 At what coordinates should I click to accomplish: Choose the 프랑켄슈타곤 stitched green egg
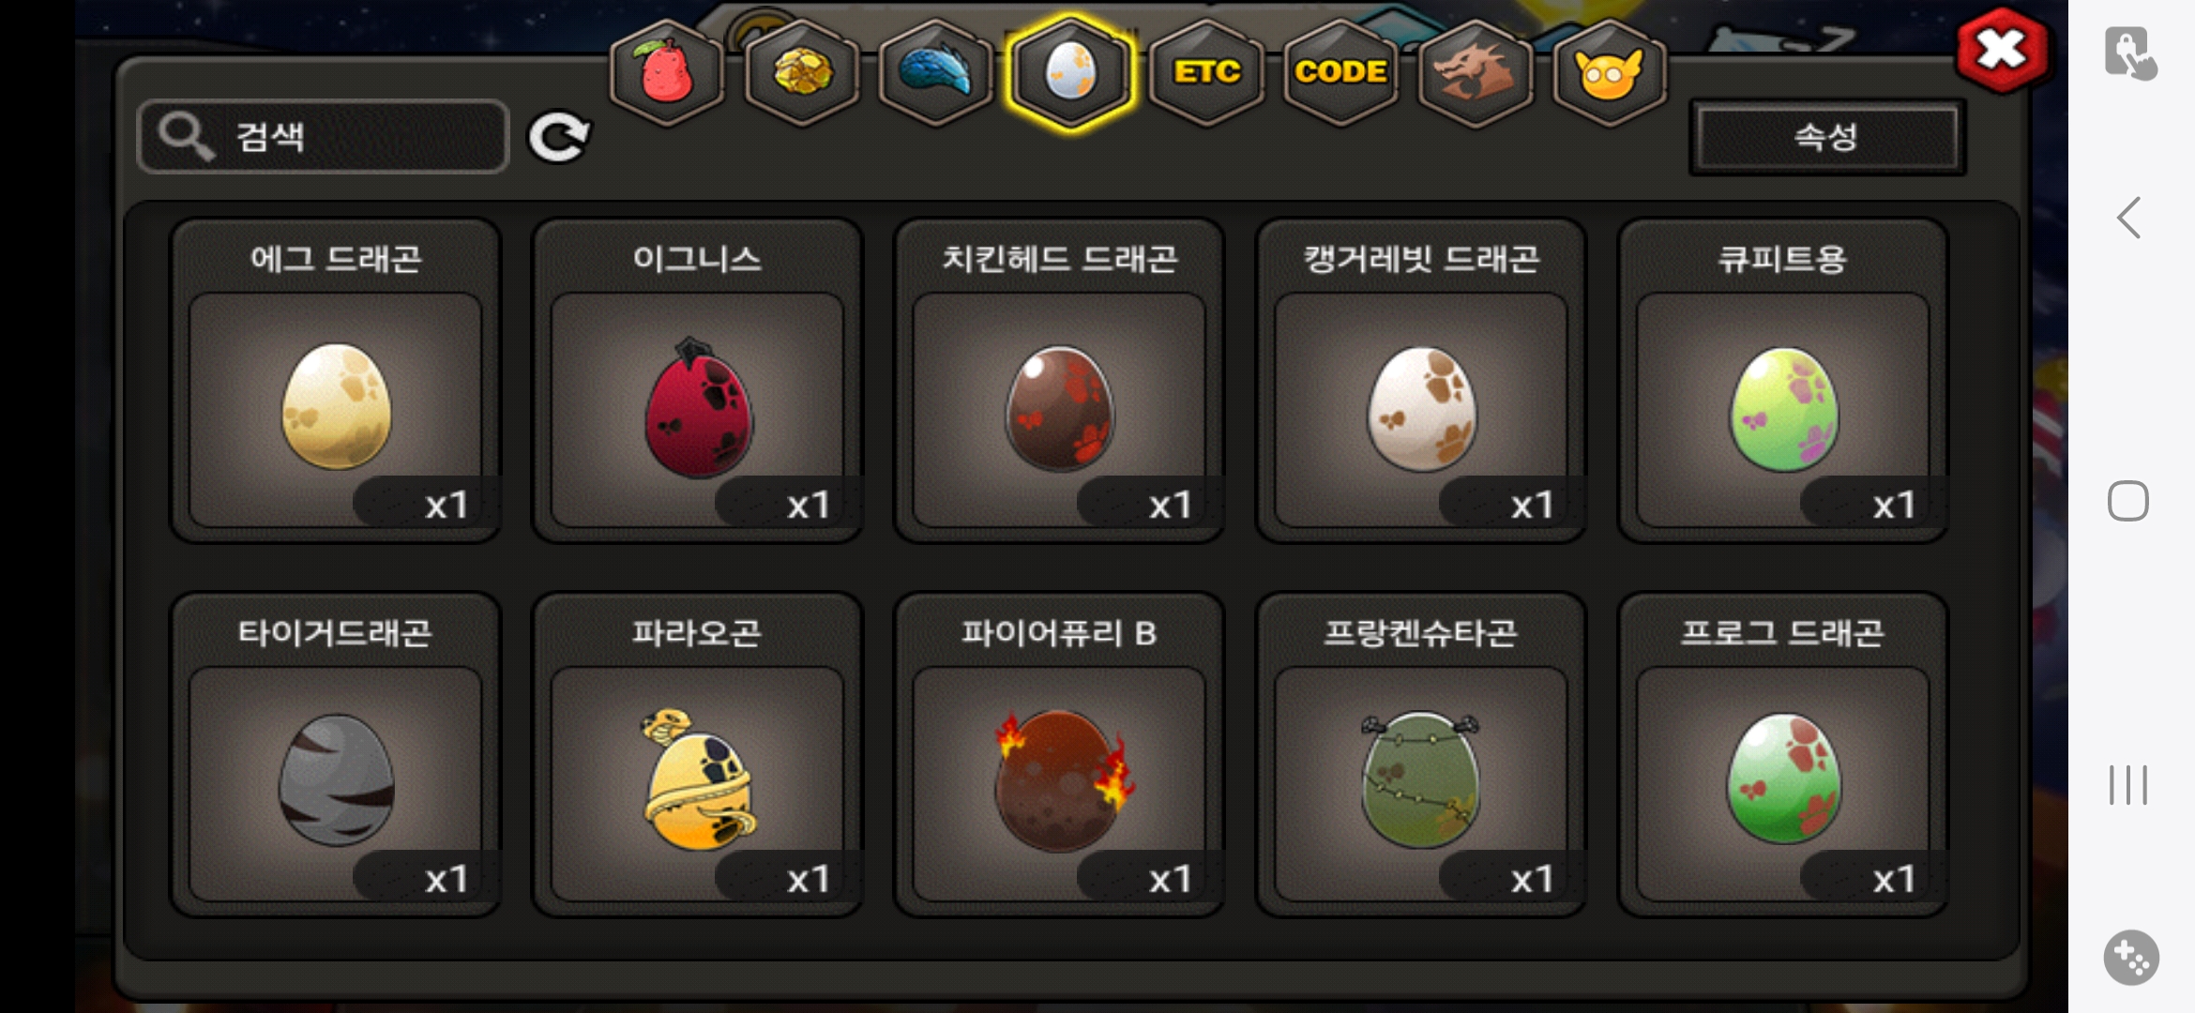point(1421,754)
